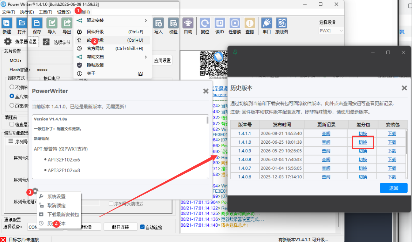Viewport: 412px width, 242px height.
Task: Click the 导入 (Import) toolbar icon
Action: coord(52,23)
